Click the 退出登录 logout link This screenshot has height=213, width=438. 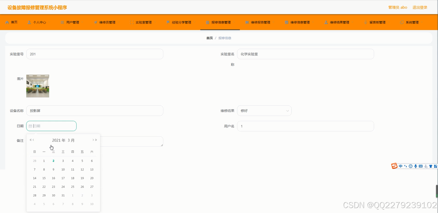tap(421, 7)
